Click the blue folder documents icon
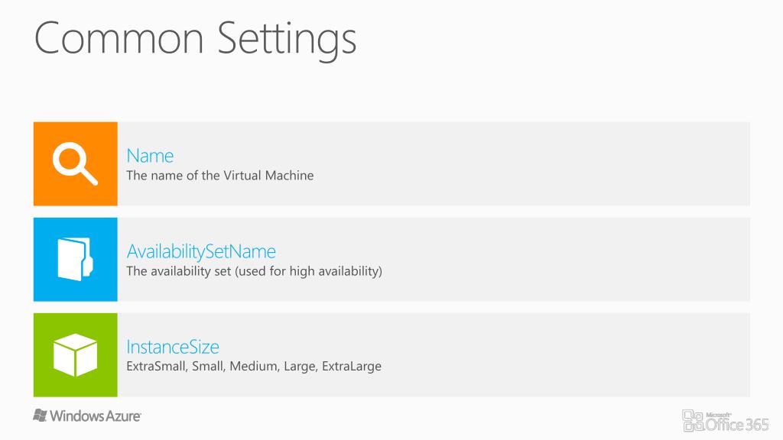The height and width of the screenshot is (440, 783). (76, 260)
